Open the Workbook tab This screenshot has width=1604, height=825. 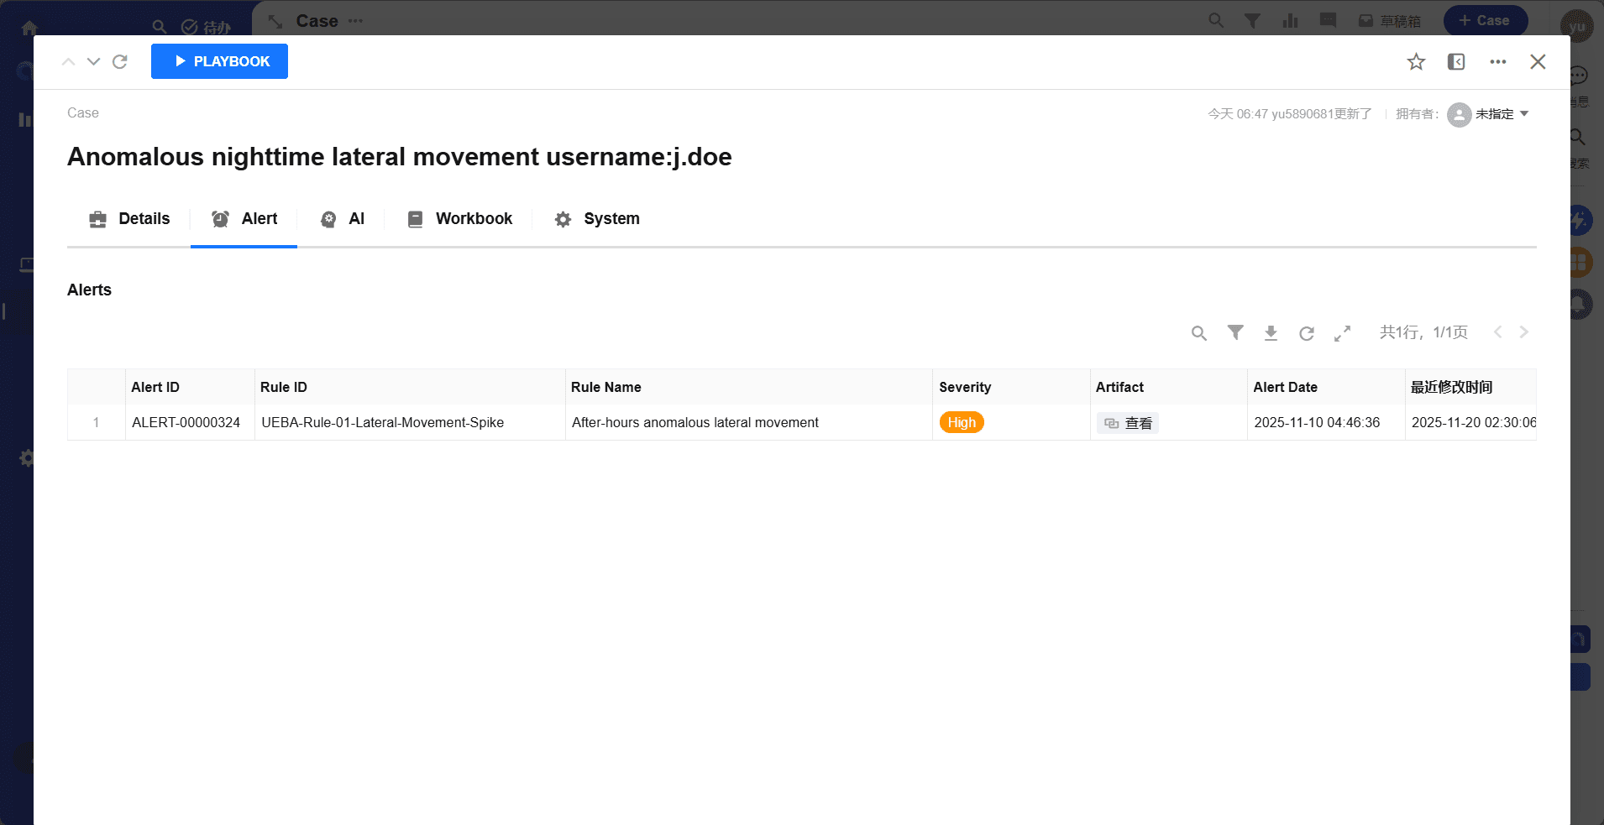click(x=459, y=219)
